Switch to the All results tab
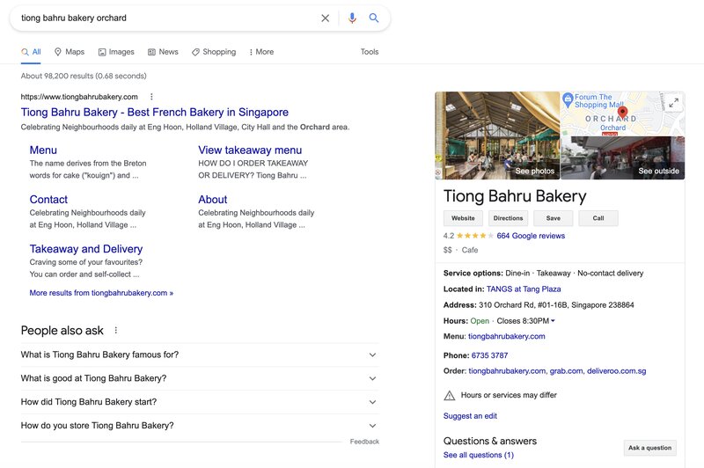The width and height of the screenshot is (704, 468). (x=31, y=52)
